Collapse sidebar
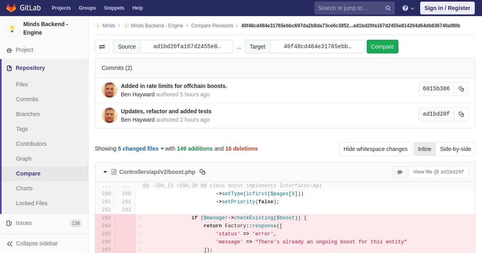 (x=37, y=243)
